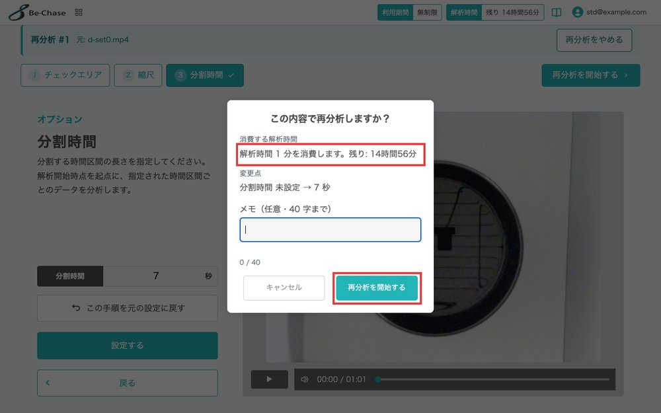This screenshot has height=413, width=661.
Task: Select the 分割時間 step tab
Action: pos(205,75)
